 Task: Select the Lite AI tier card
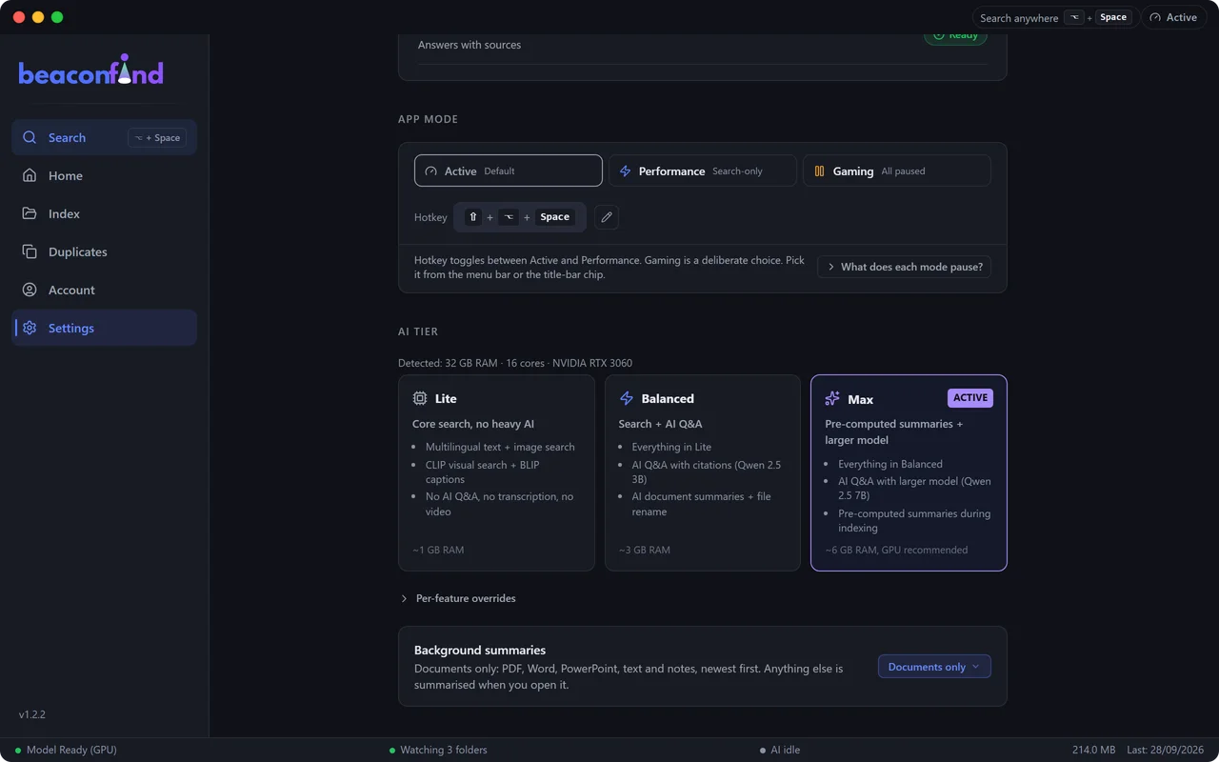point(496,472)
